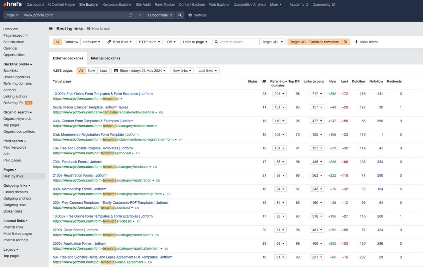Screen dimensions: 423x267
Task: Open Broken backlinks in the sidebar
Action: (17, 77)
